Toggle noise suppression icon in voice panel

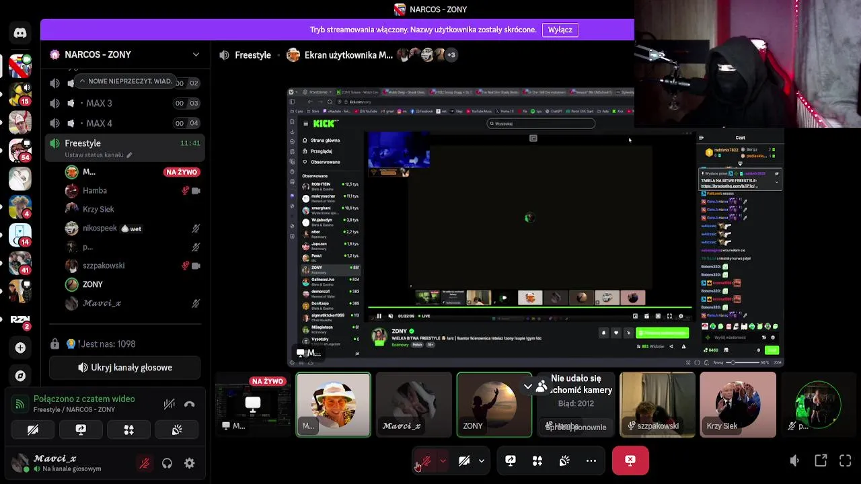tap(169, 404)
